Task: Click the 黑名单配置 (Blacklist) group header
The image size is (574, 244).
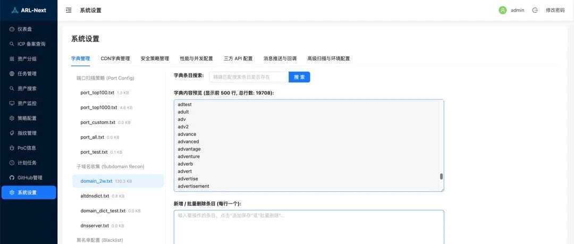Action: pos(99,240)
